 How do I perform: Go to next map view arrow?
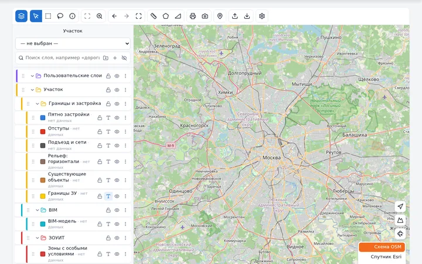tap(127, 16)
